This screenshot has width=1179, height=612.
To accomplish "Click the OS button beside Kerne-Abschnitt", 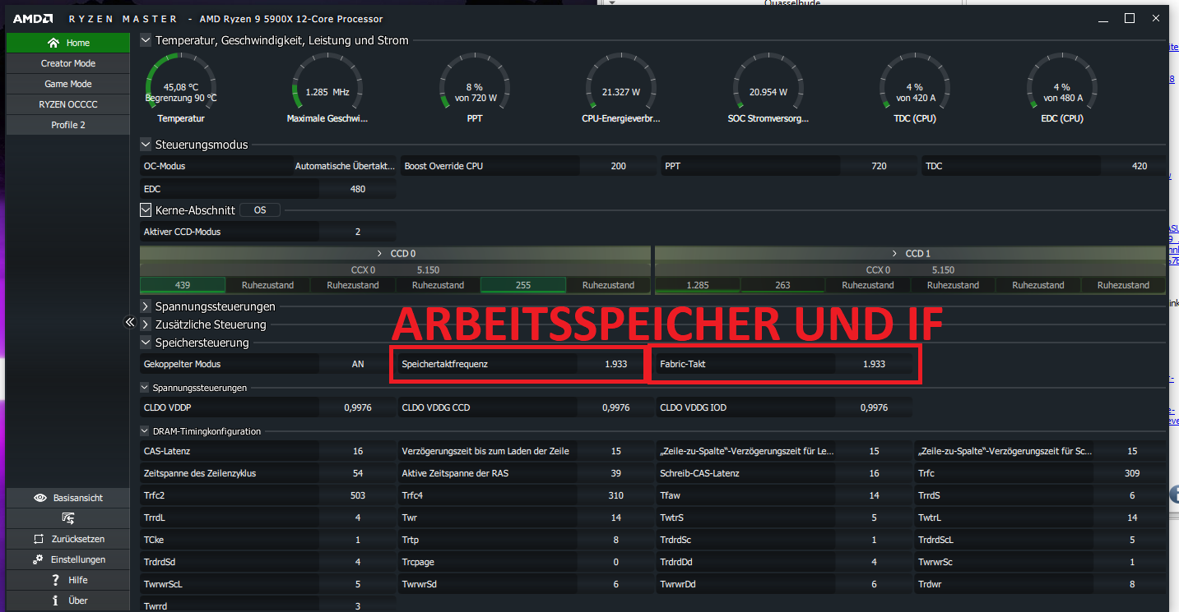I will (260, 210).
